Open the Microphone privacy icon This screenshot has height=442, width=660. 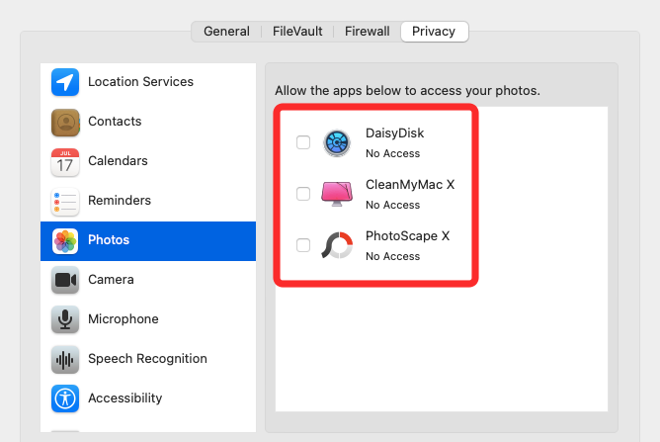[65, 319]
